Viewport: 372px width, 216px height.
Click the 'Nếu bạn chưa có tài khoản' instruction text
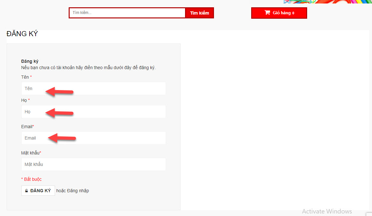88,68
